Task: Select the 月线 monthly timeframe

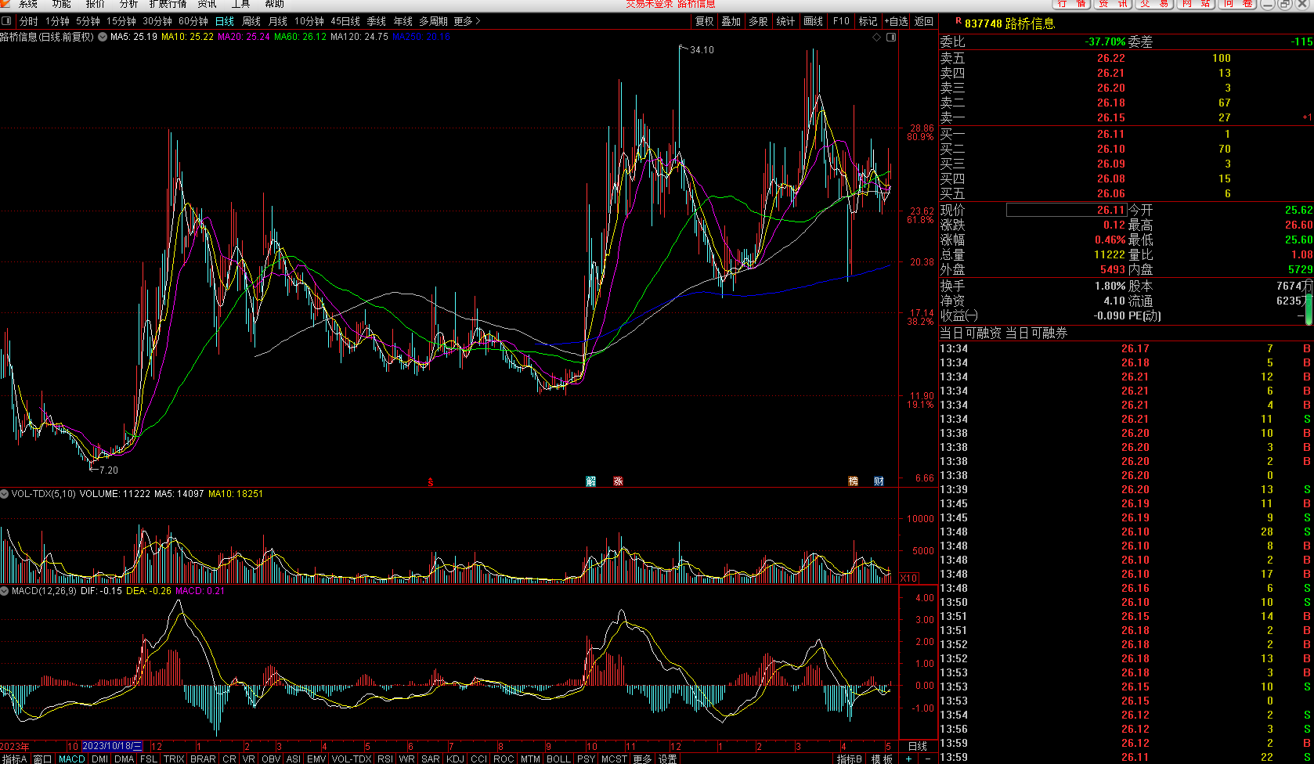Action: 278,21
